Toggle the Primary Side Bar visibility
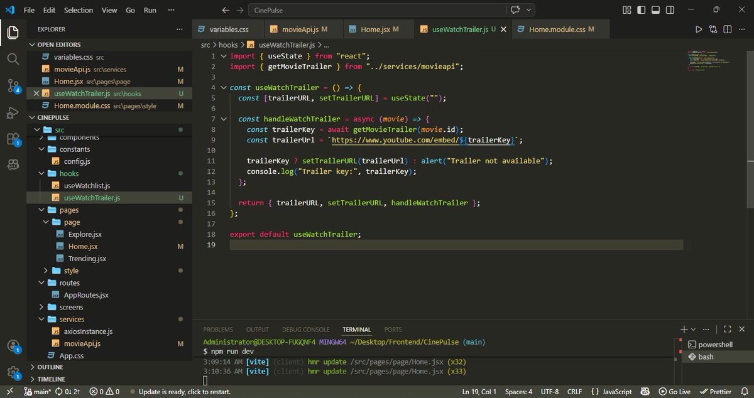 [x=641, y=10]
